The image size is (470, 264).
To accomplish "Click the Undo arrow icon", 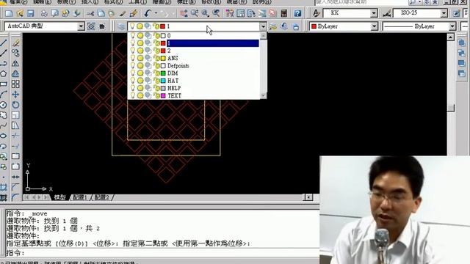I will coord(148,13).
